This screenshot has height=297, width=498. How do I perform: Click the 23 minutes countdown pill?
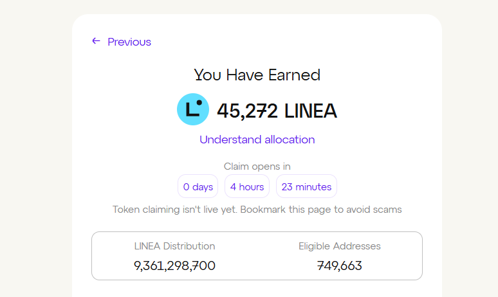306,186
